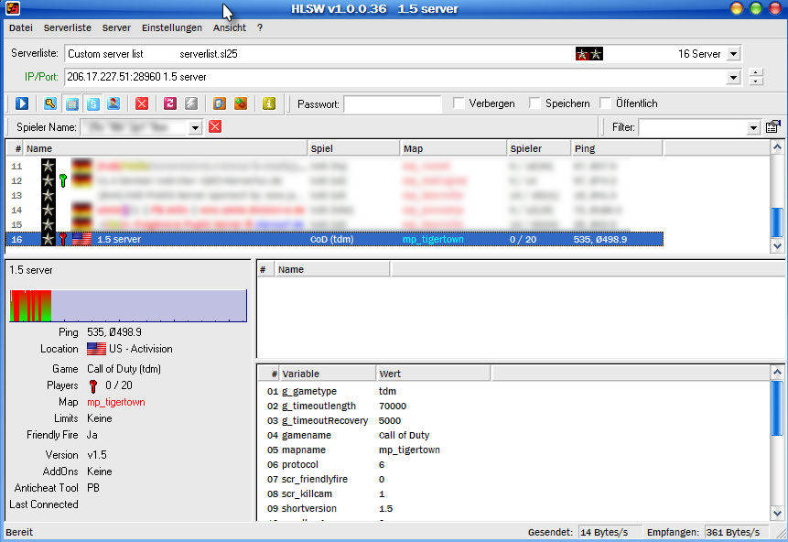Enable the Öffentlich checkbox

[606, 103]
